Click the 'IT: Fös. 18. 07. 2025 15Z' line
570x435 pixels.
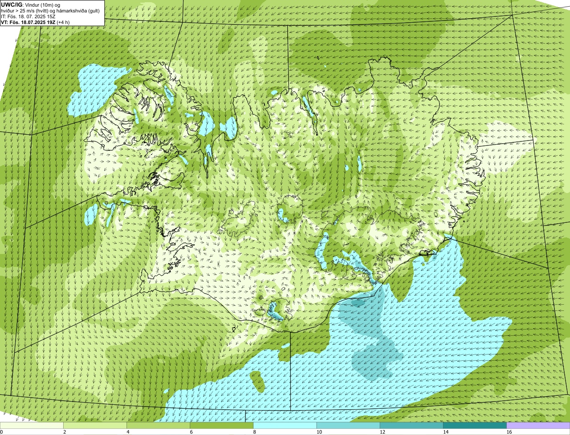(x=28, y=16)
